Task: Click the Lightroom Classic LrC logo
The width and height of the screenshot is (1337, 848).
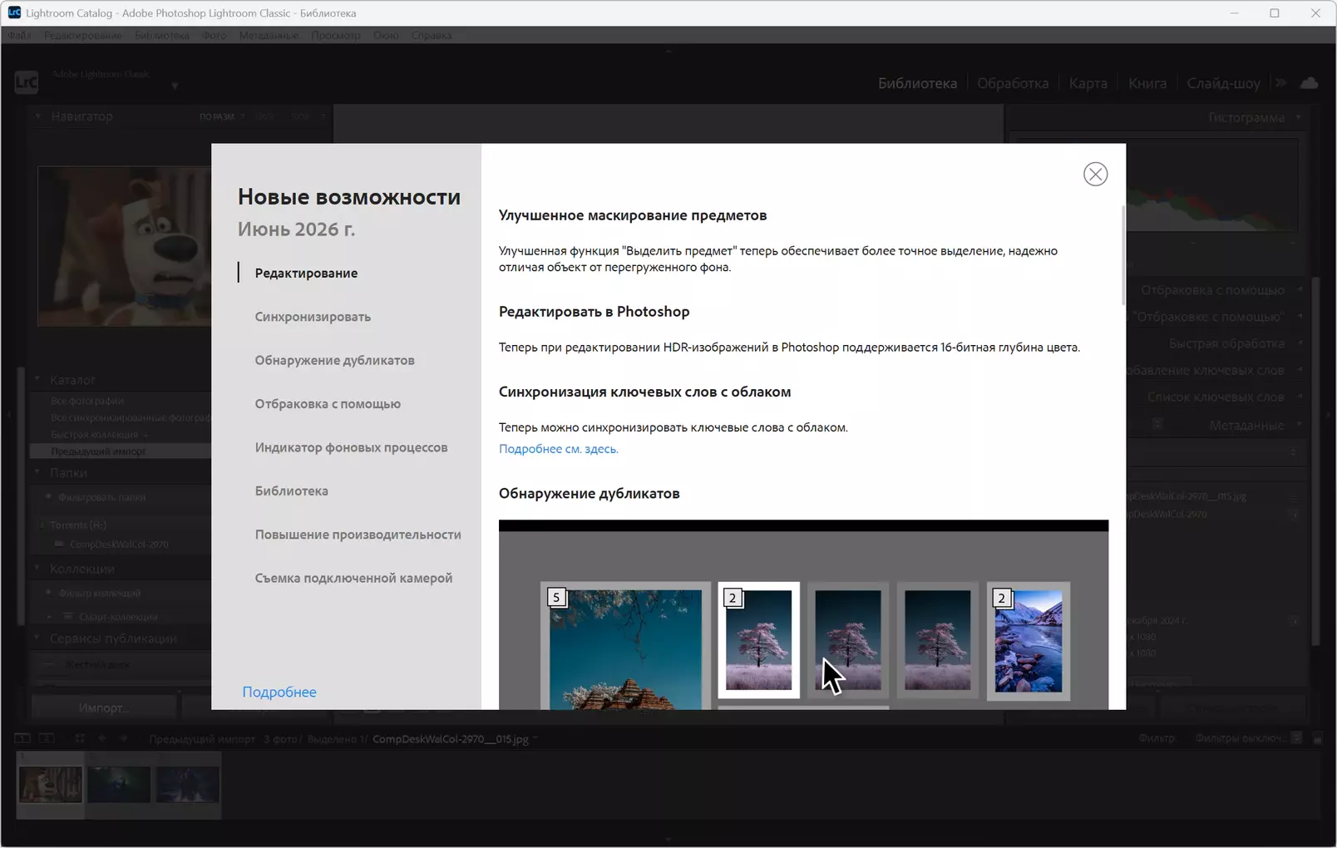Action: (x=27, y=81)
